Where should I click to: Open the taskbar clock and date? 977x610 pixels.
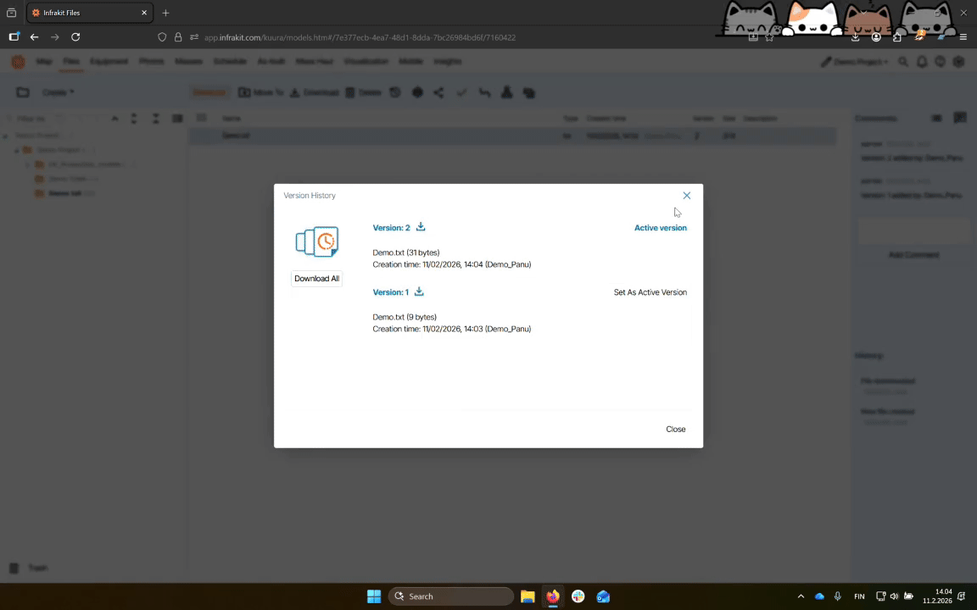(x=937, y=596)
